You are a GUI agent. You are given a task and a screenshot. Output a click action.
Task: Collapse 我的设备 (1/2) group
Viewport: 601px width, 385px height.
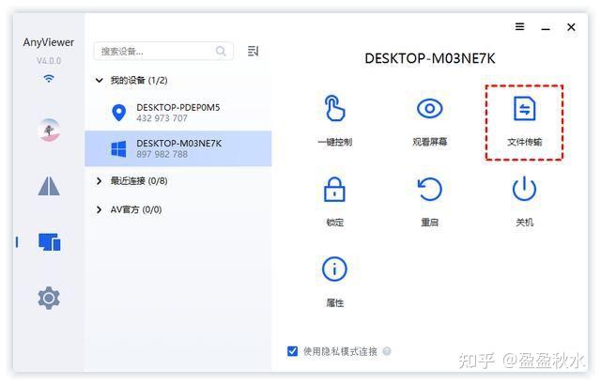(x=99, y=80)
